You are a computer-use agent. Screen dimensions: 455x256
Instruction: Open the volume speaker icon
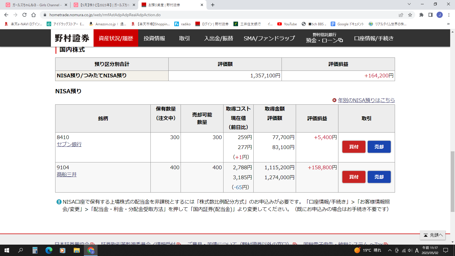tap(410, 250)
